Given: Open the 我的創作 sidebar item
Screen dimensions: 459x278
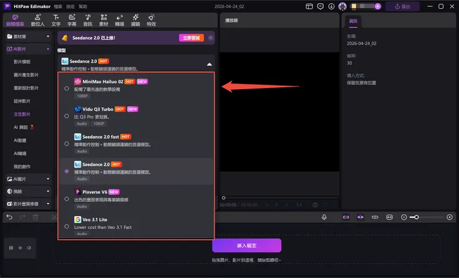Looking at the screenshot, I should (22, 167).
